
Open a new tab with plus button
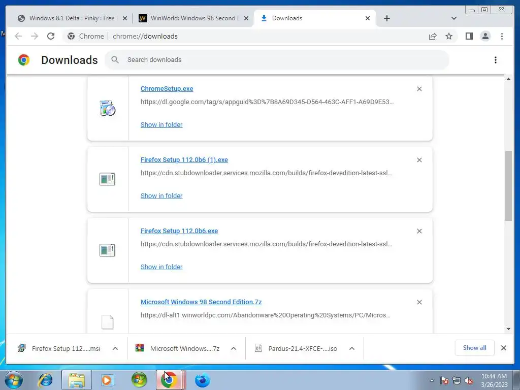click(386, 18)
